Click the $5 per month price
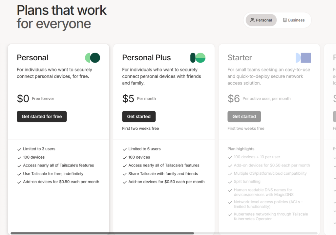This screenshot has height=235, width=336. click(x=128, y=99)
